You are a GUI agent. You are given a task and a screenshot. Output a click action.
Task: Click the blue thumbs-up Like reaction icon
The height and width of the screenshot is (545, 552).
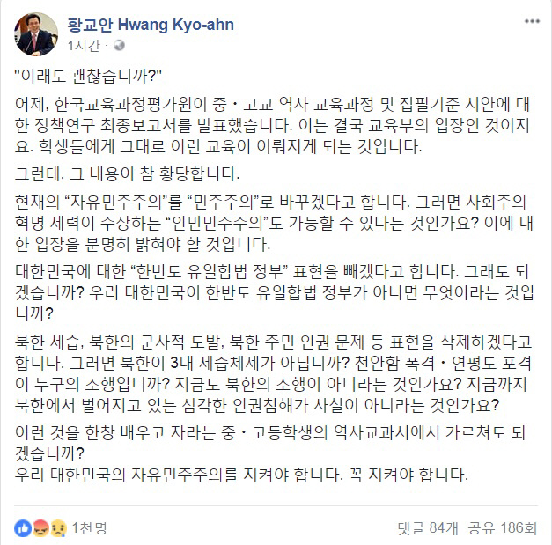[x=23, y=528]
